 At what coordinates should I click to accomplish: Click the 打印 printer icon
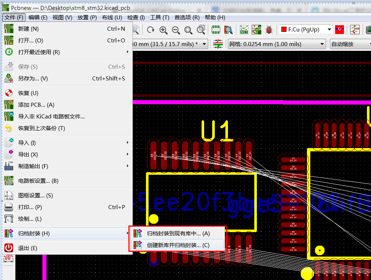point(9,207)
